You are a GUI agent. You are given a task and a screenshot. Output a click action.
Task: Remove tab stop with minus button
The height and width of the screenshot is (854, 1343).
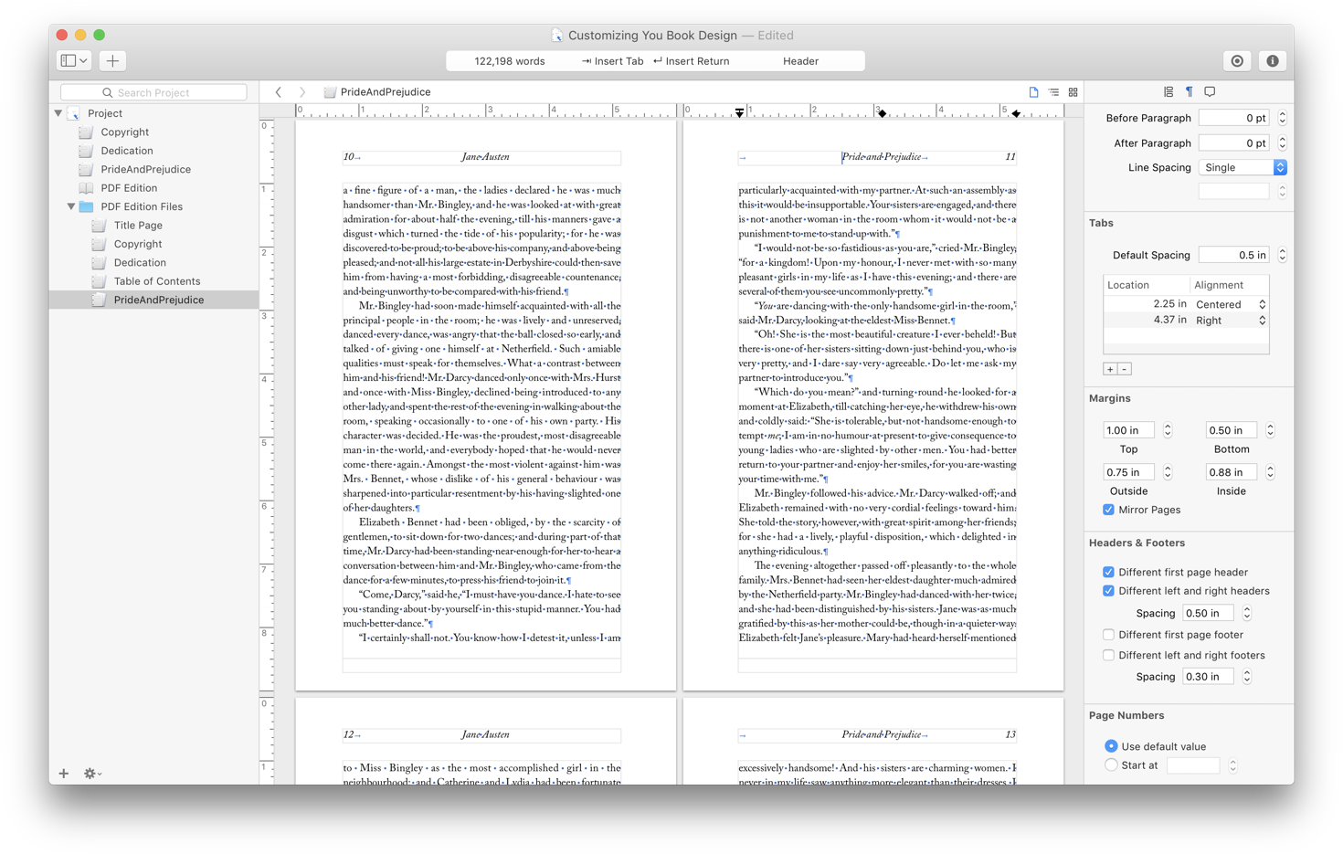pos(1125,369)
